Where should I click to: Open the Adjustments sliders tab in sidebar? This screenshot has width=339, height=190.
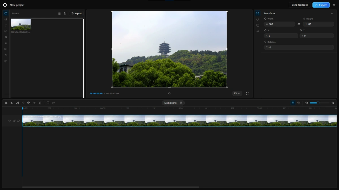click(x=6, y=55)
